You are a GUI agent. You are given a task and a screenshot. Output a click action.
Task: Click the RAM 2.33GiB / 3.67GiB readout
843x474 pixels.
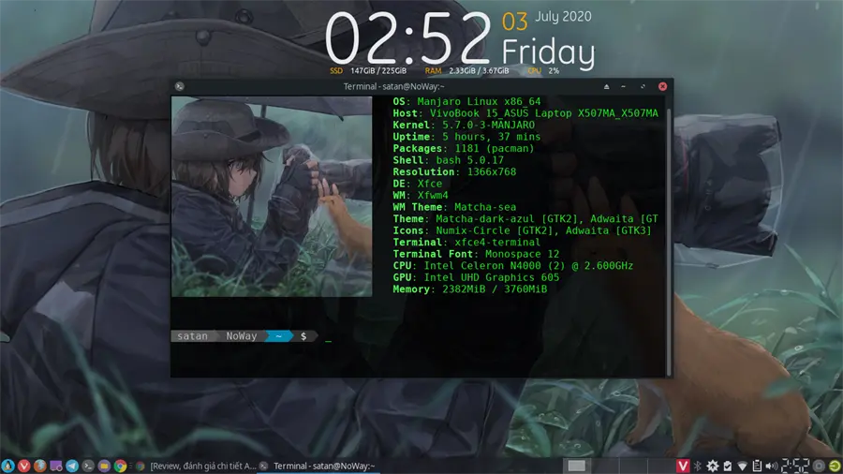(466, 71)
